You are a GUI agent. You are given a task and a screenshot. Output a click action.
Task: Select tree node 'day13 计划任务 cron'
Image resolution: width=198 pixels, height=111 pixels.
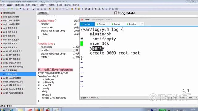pyautogui.click(x=12, y=63)
